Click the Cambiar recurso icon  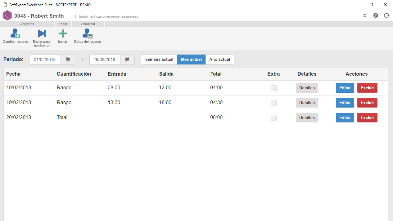15,33
